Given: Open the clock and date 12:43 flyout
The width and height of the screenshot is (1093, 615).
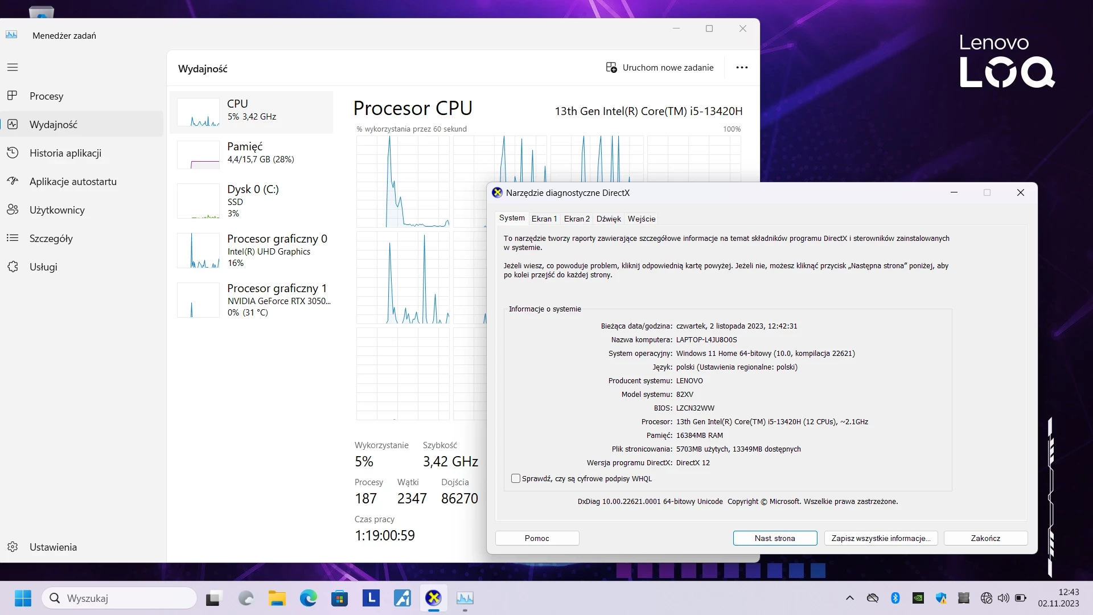Looking at the screenshot, I should [x=1059, y=598].
